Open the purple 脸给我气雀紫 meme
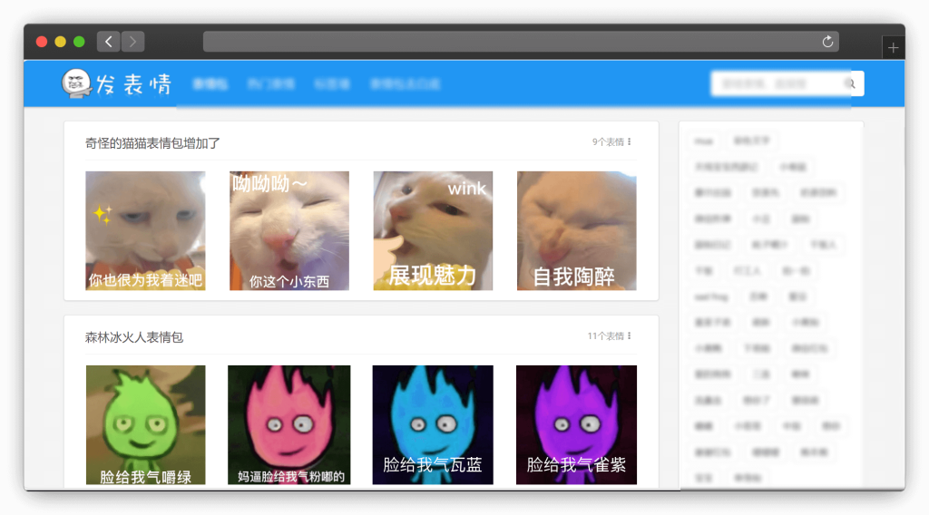Viewport: 929px width, 515px height. click(576, 425)
